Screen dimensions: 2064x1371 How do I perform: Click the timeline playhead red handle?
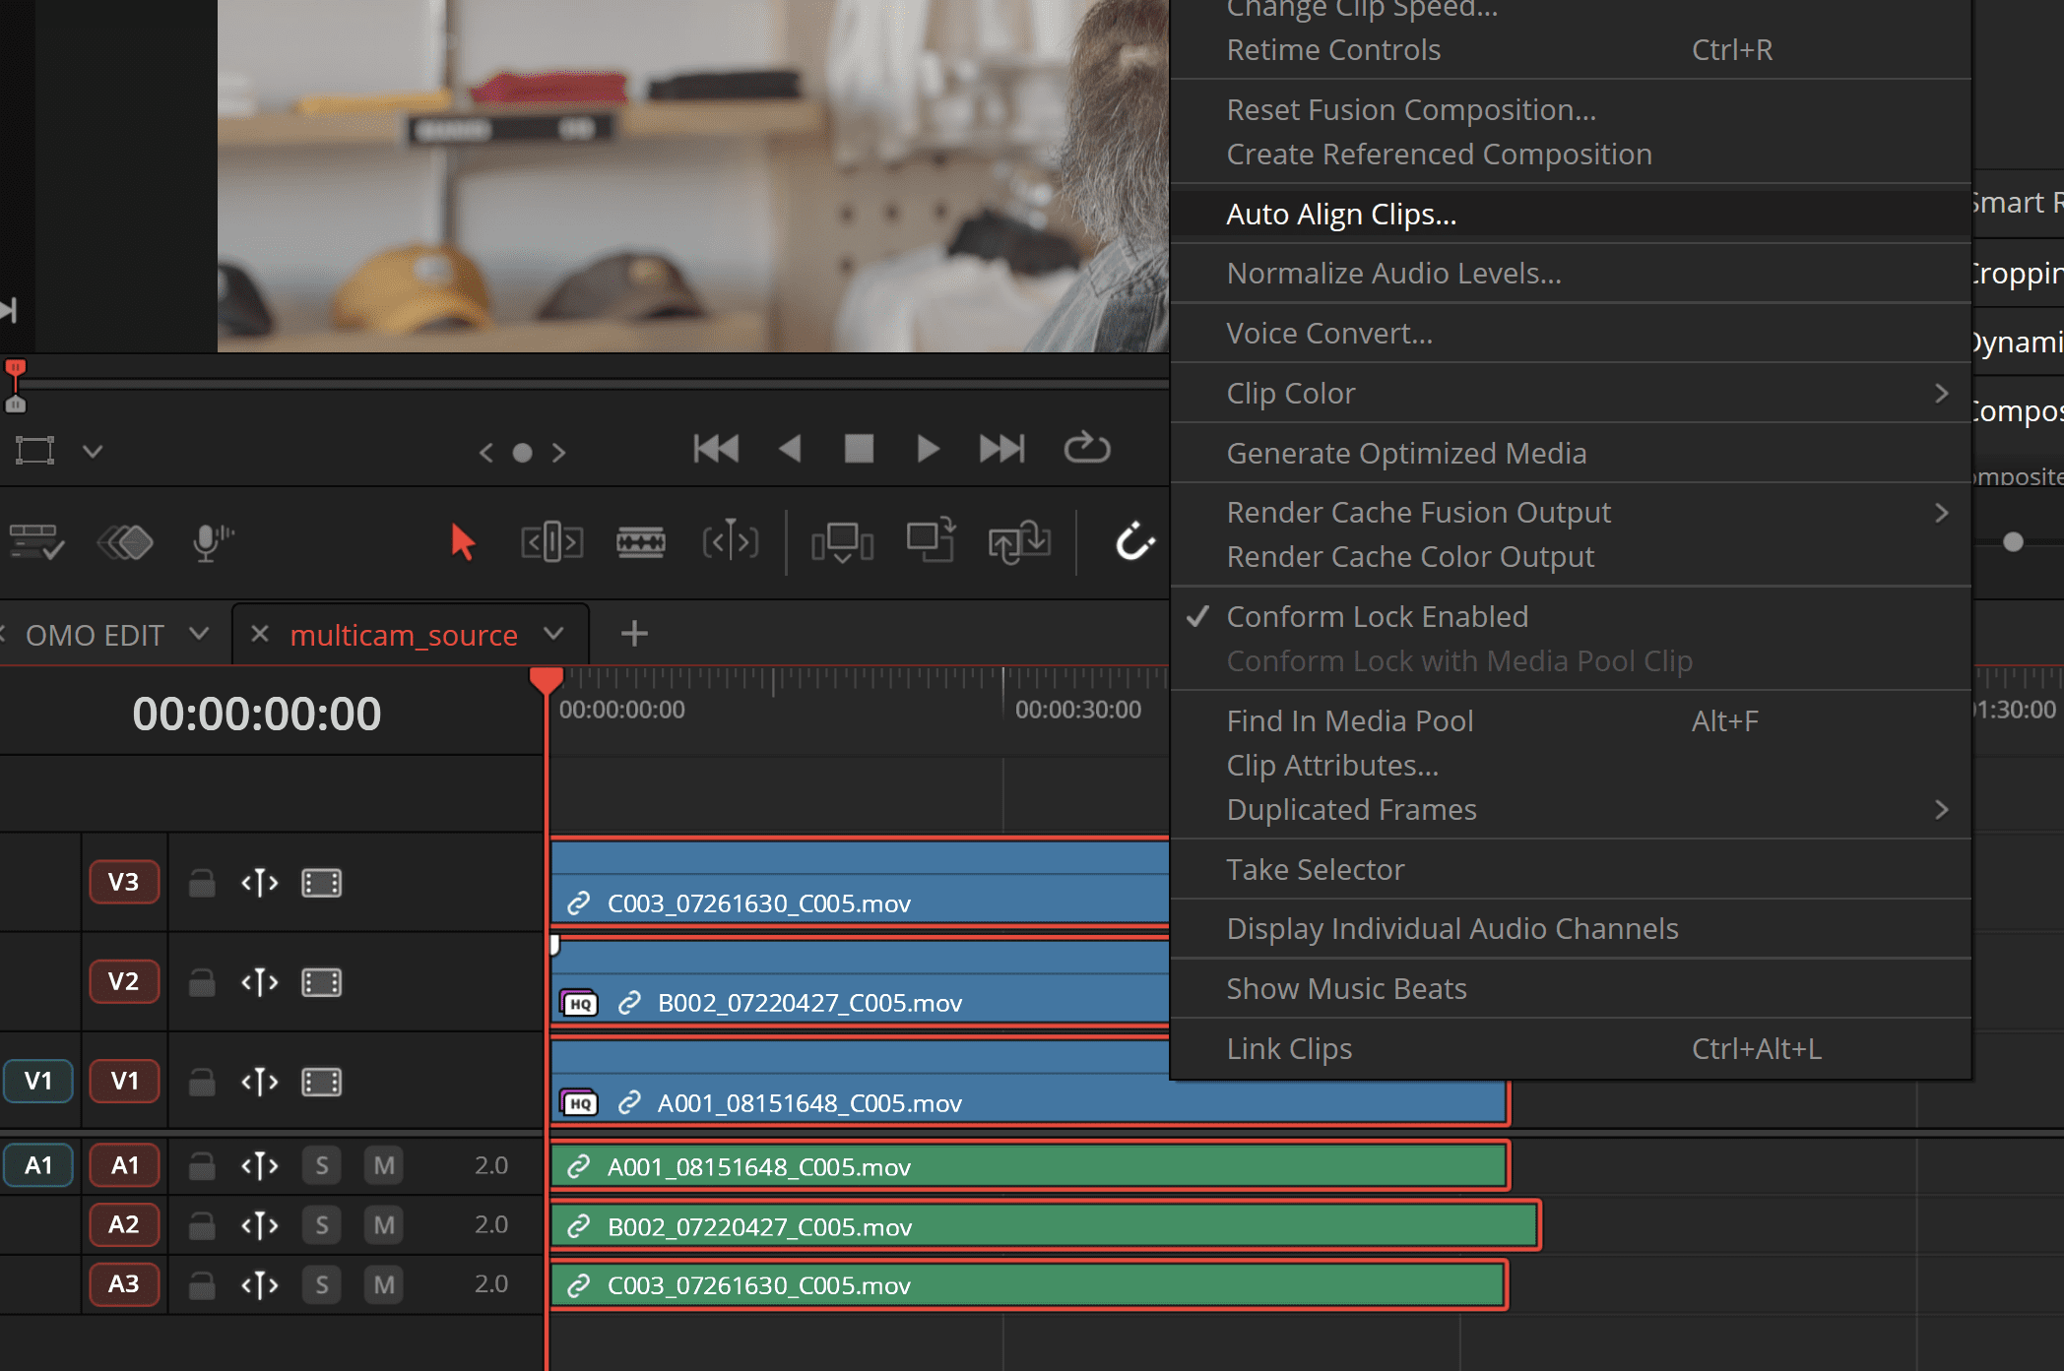(546, 680)
